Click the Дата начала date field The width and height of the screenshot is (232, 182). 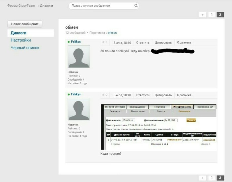tap(128, 120)
